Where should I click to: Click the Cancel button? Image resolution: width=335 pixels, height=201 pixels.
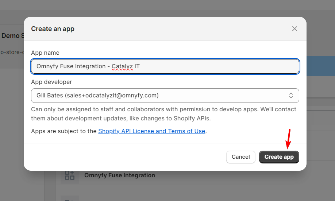[241, 157]
